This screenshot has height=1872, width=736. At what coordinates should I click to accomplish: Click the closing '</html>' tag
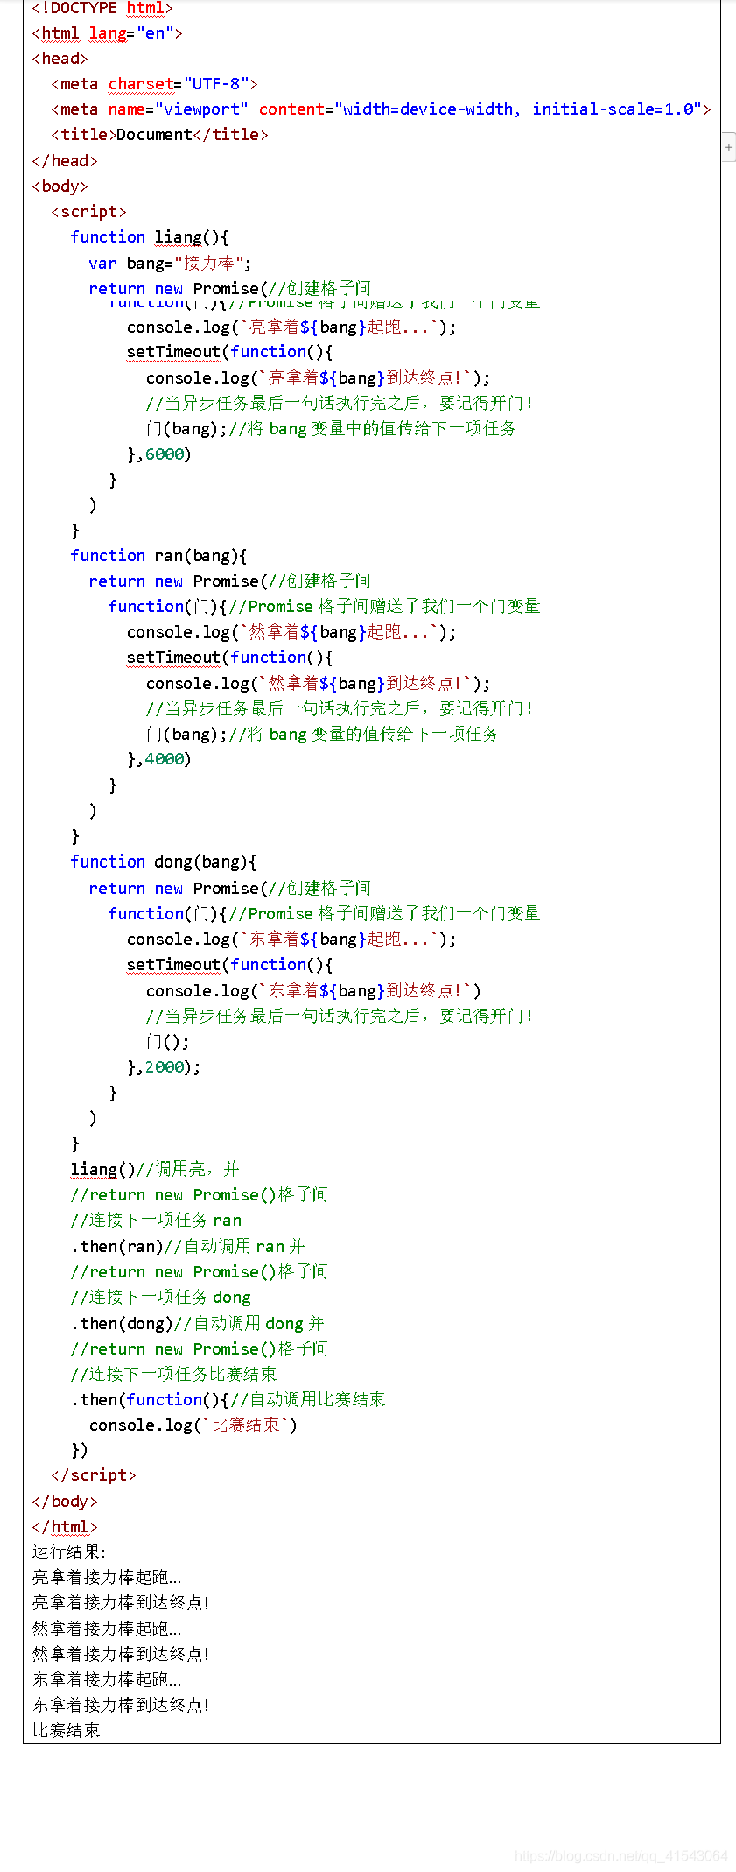click(65, 1527)
